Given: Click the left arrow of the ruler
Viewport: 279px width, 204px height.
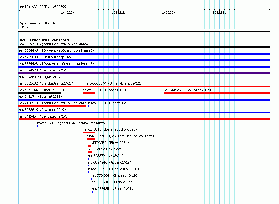Looking at the screenshot, I should click(20, 10).
